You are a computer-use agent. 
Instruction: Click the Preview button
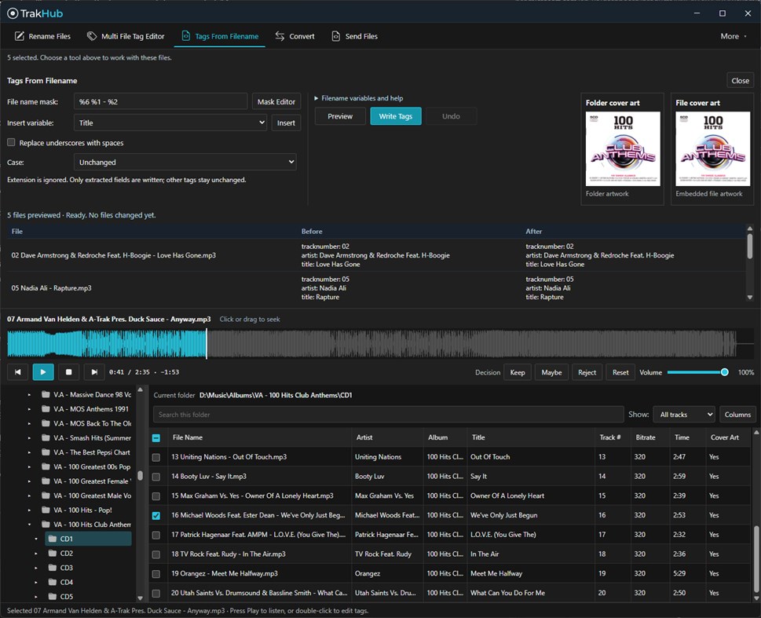click(340, 116)
